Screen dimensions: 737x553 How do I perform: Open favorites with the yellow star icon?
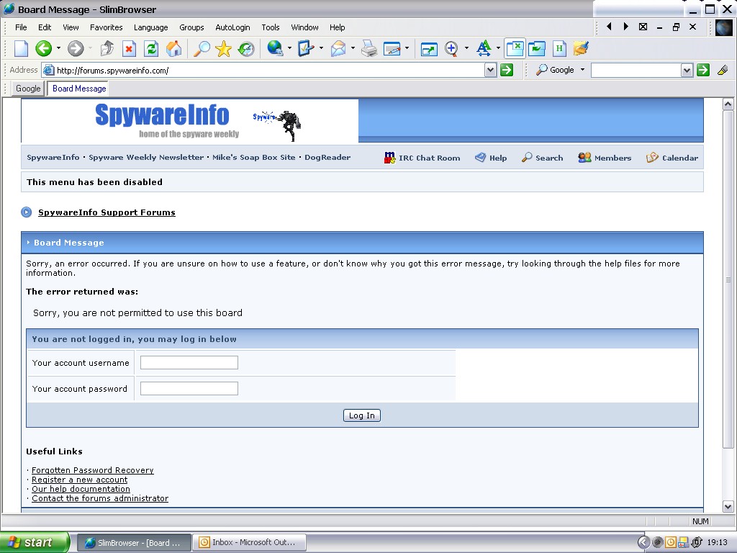tap(224, 48)
